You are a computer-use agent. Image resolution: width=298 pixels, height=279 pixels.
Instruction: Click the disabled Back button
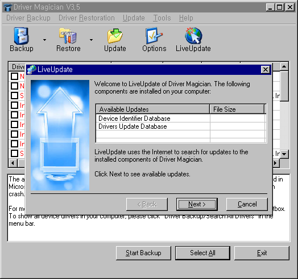[147, 204]
